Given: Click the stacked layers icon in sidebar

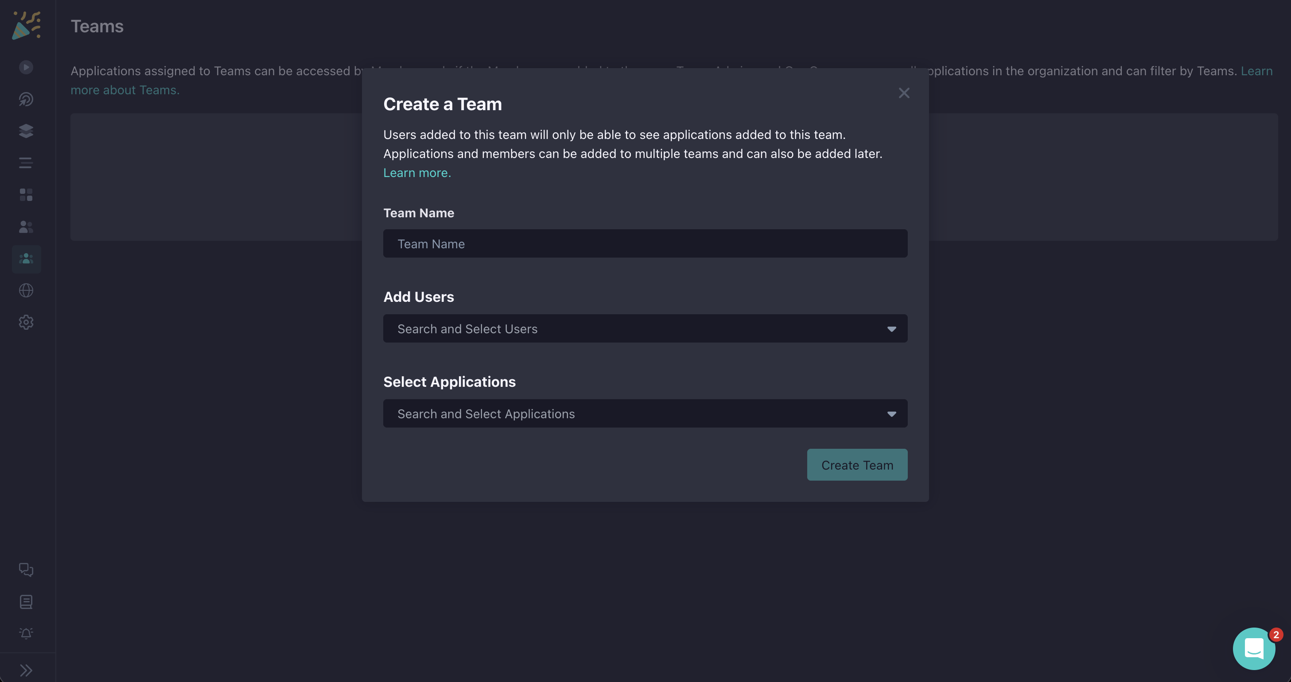Looking at the screenshot, I should pyautogui.click(x=26, y=131).
